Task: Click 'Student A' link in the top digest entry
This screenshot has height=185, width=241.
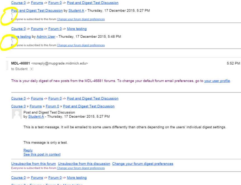Action: [x=76, y=11]
